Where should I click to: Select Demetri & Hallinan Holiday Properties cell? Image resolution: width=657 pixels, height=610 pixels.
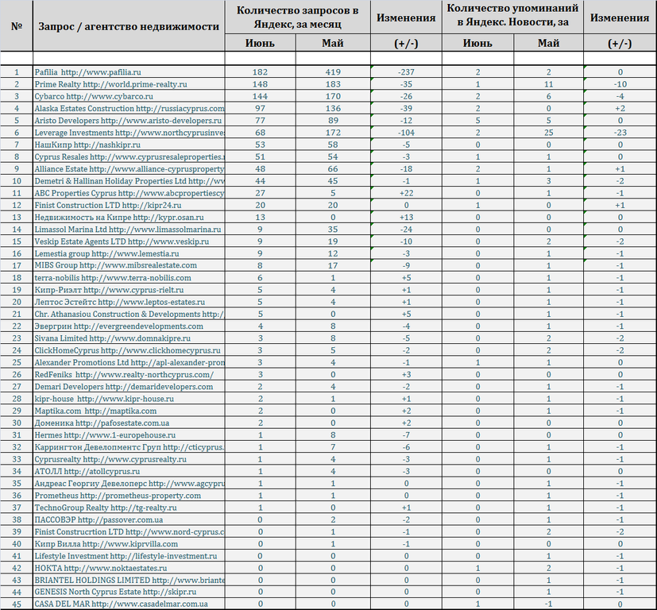(x=129, y=181)
